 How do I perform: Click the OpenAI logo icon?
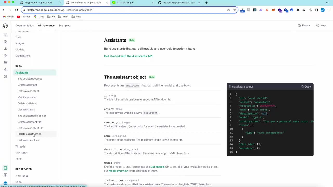5,26
